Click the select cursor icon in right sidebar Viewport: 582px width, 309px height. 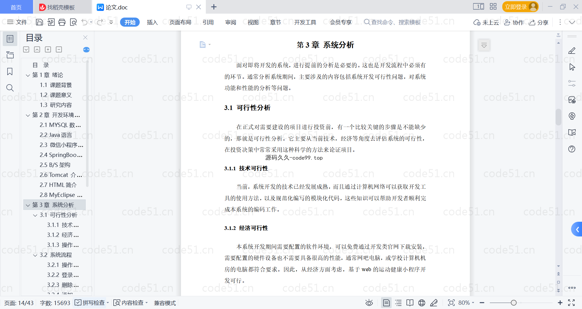point(572,67)
